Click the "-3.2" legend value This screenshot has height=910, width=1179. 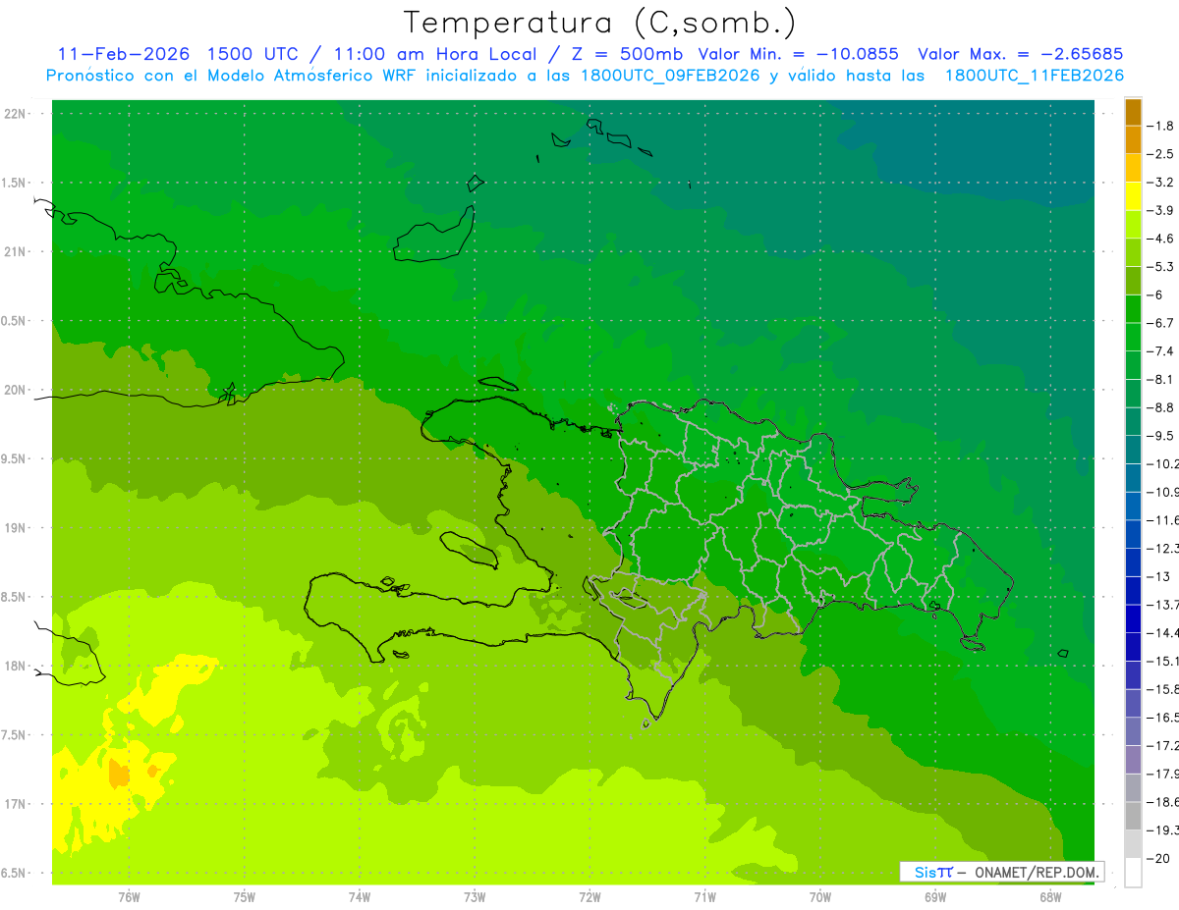pyautogui.click(x=1160, y=183)
